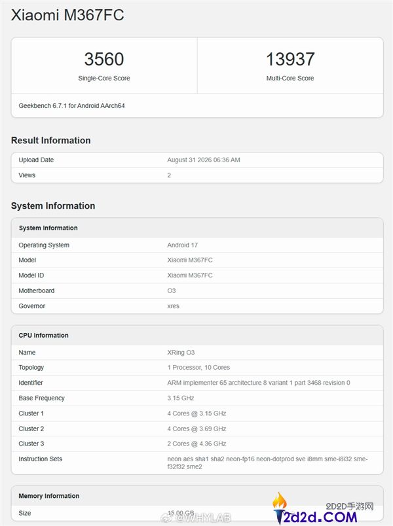Click the Governor row label

coord(32,306)
